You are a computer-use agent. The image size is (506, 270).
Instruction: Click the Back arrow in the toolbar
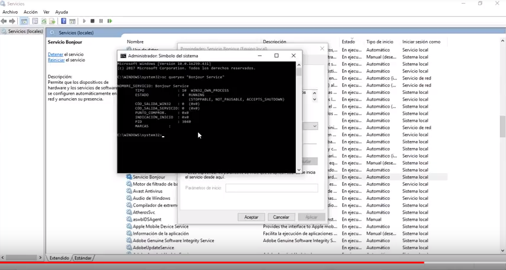coord(4,21)
